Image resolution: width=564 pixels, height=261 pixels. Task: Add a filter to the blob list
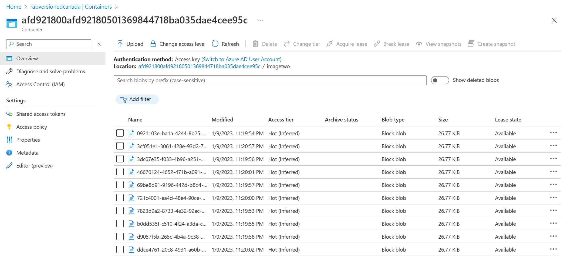pos(137,99)
